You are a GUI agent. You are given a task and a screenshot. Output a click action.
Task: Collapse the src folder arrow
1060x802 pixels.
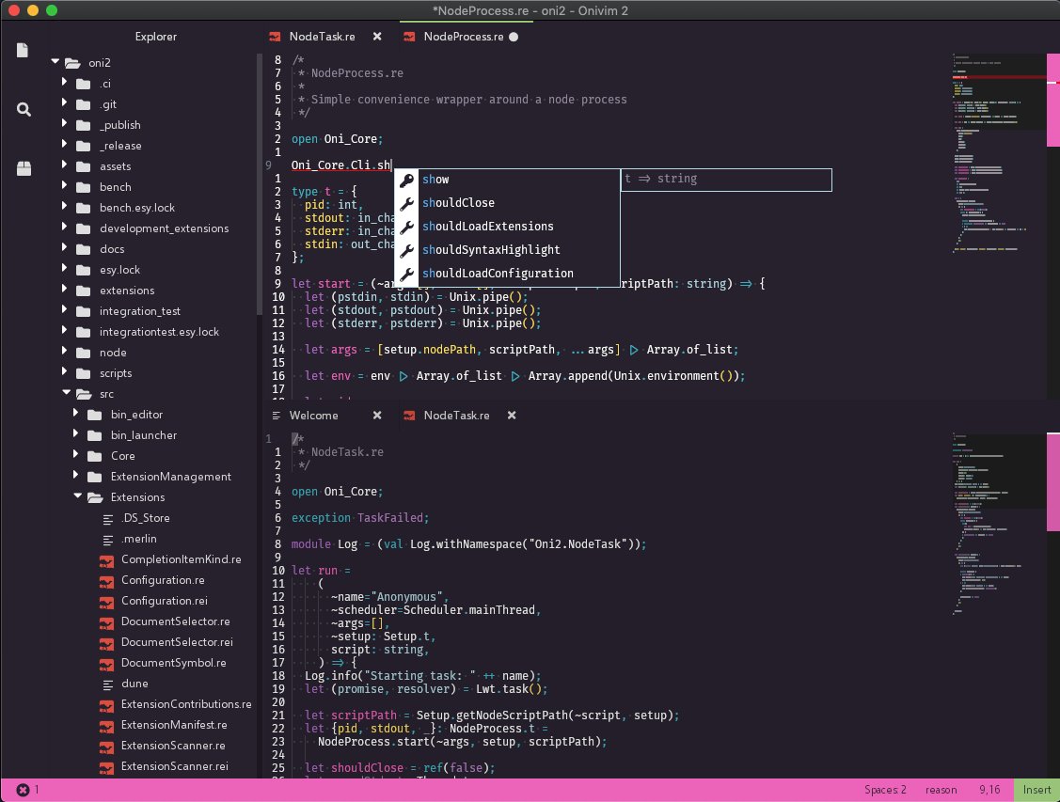[66, 393]
